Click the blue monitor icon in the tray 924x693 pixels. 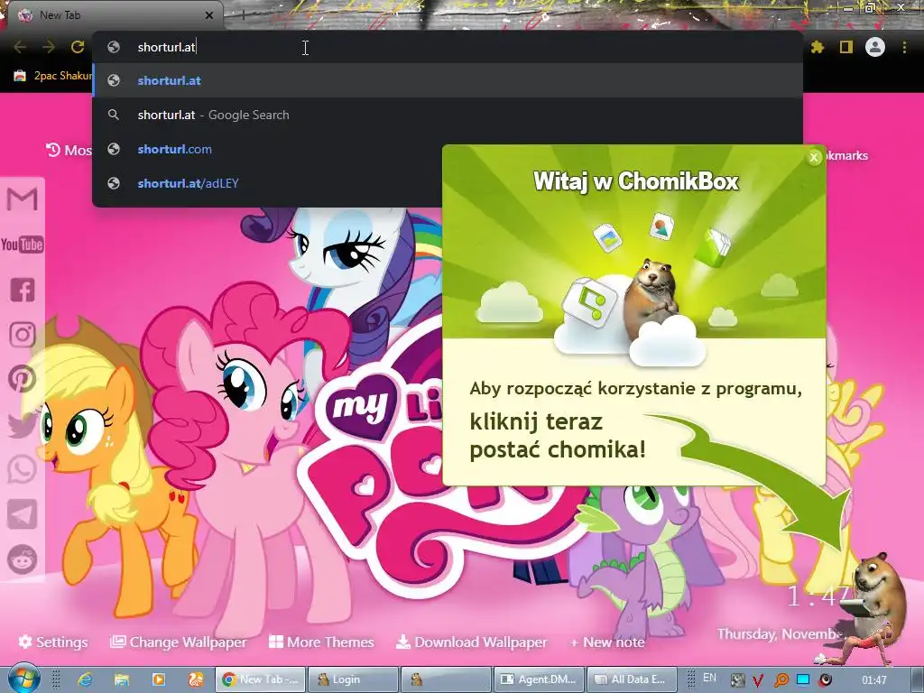[802, 680]
